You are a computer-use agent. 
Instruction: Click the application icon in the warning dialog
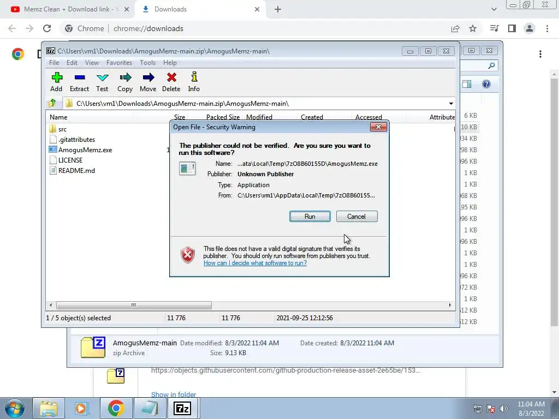187,169
